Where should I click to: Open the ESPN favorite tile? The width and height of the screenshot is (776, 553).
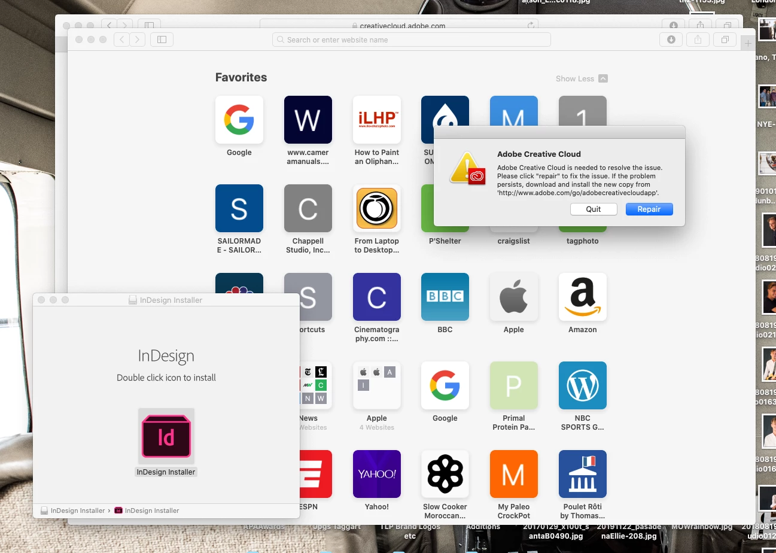316,474
